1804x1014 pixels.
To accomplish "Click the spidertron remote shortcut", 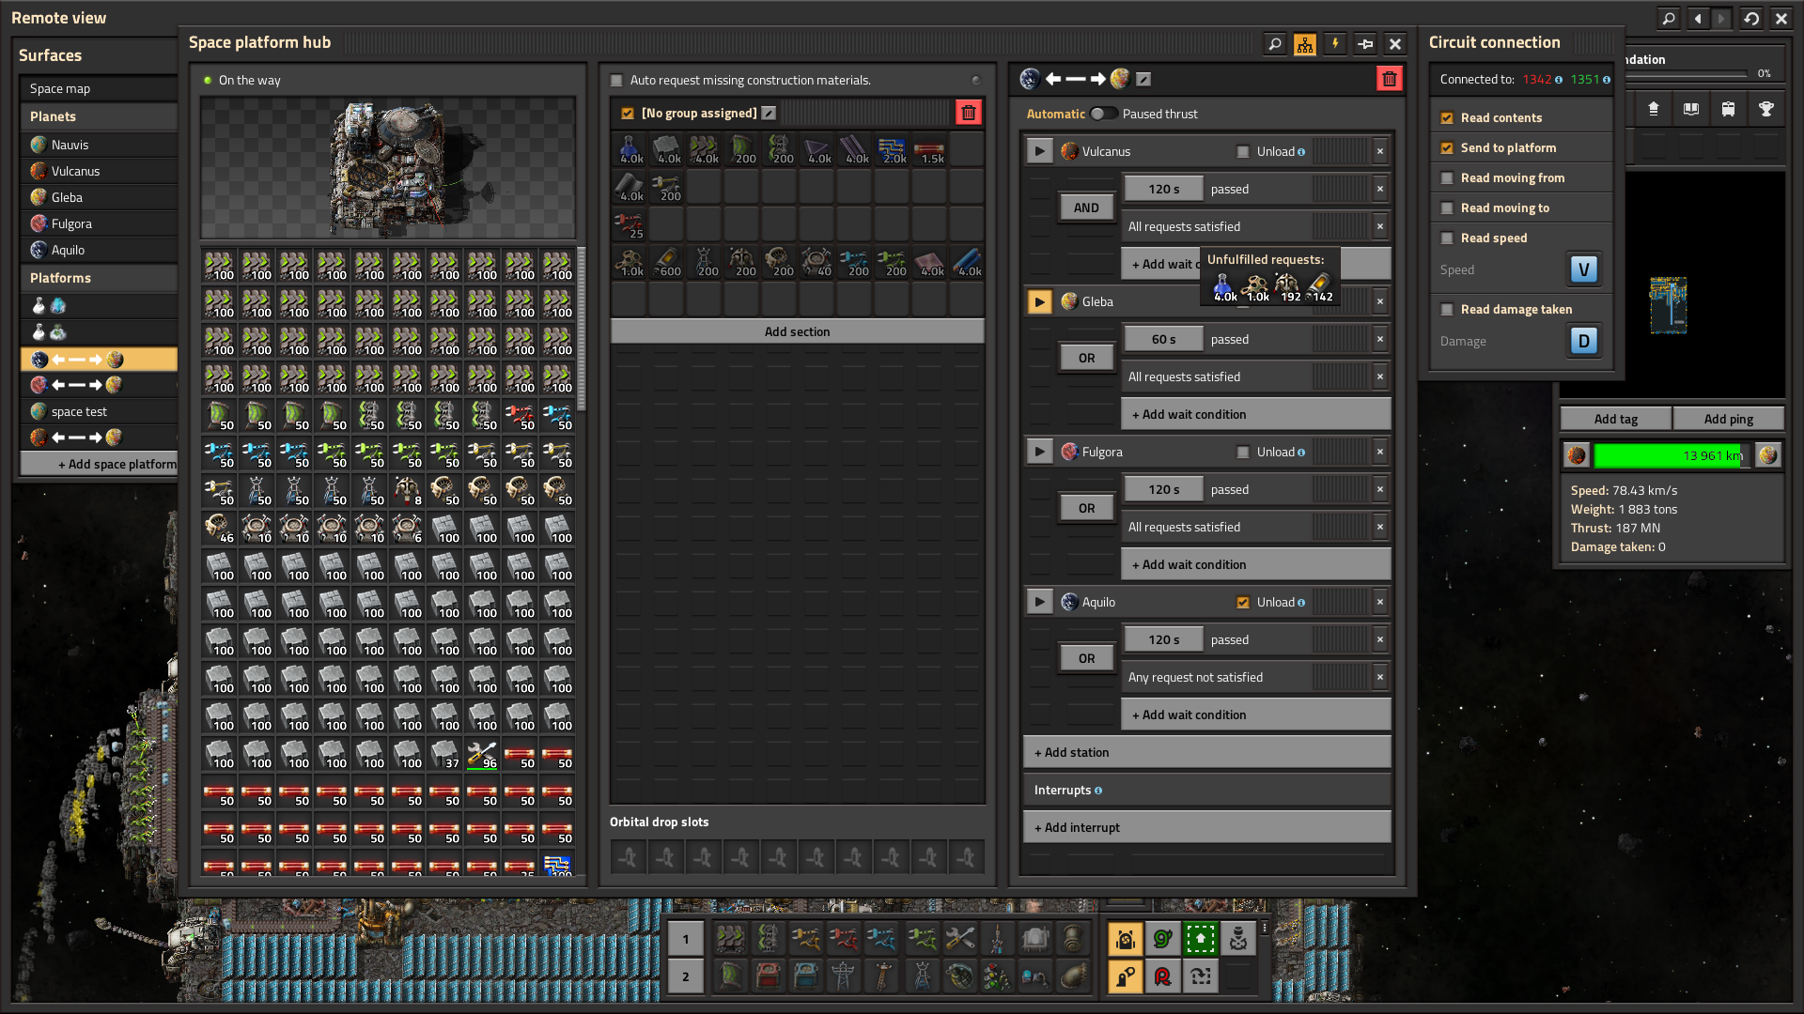I will tap(1238, 938).
